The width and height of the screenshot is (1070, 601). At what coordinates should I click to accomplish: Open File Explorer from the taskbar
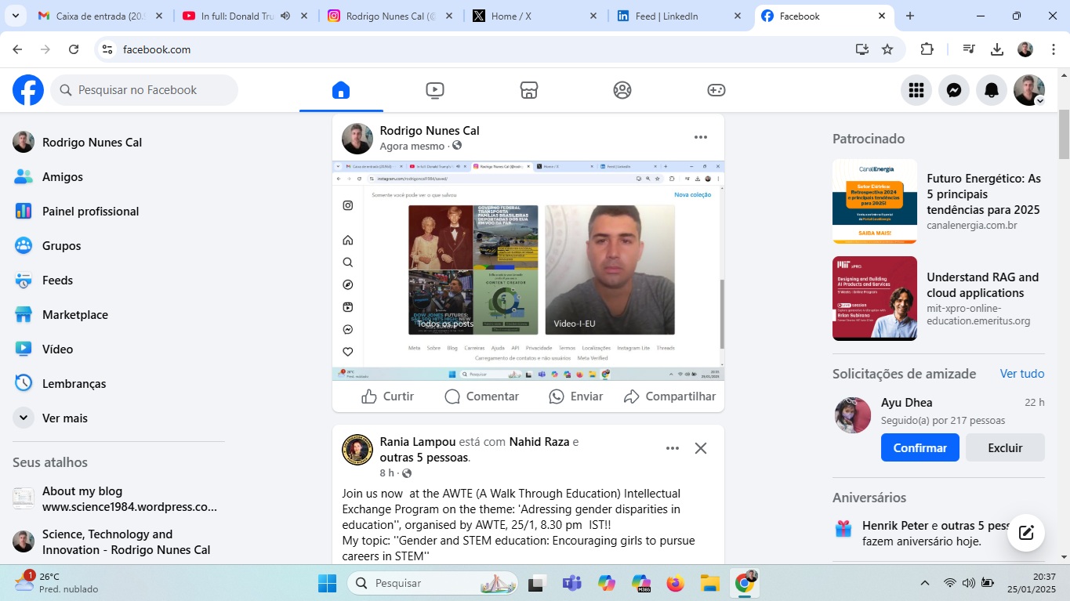(x=709, y=583)
